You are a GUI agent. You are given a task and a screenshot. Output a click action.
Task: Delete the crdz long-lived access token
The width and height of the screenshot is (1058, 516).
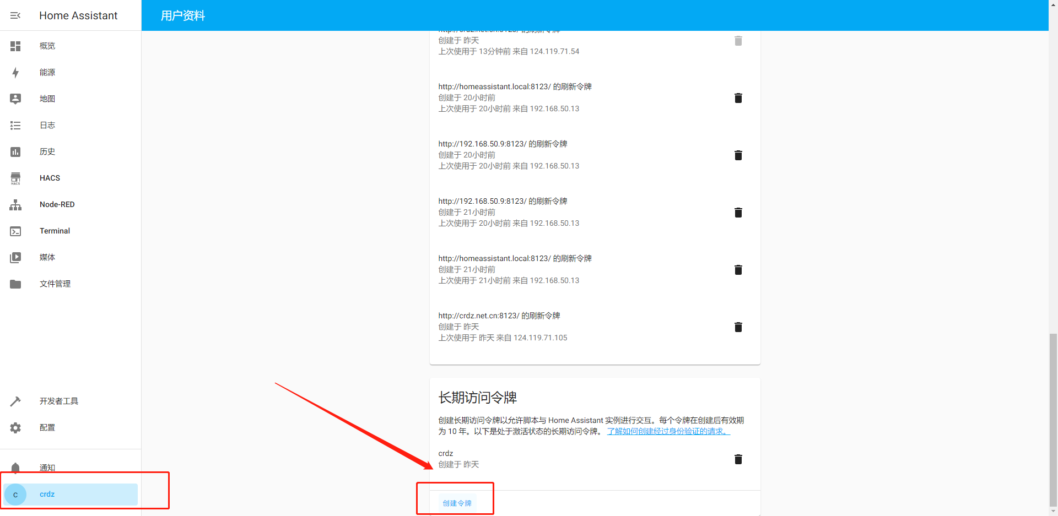pos(738,459)
